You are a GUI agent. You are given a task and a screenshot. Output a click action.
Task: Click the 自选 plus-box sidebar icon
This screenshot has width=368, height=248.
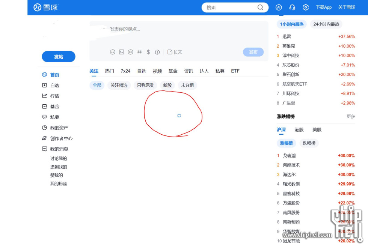44,85
